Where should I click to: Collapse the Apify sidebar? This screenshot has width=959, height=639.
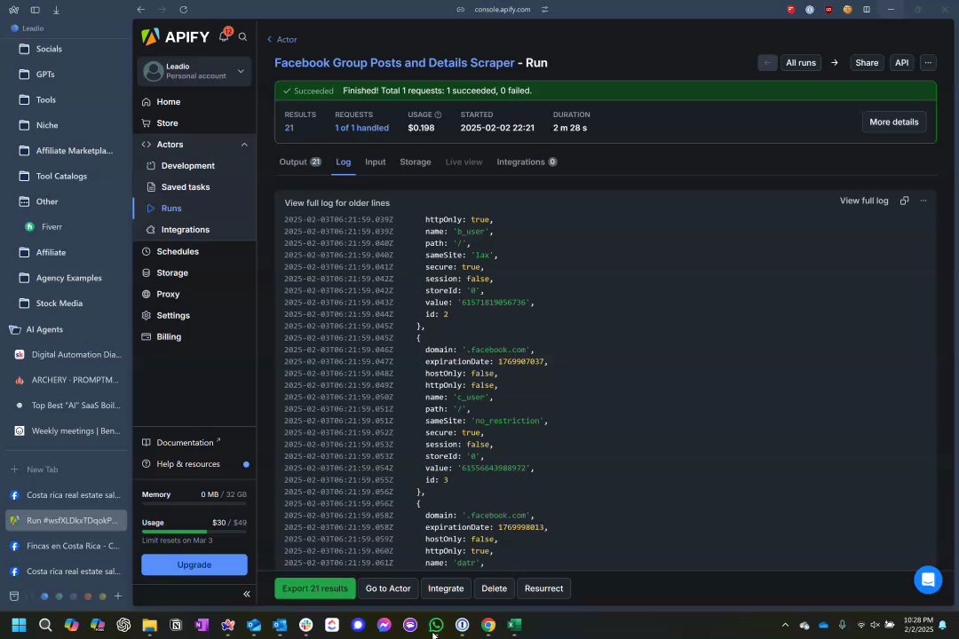click(x=247, y=594)
